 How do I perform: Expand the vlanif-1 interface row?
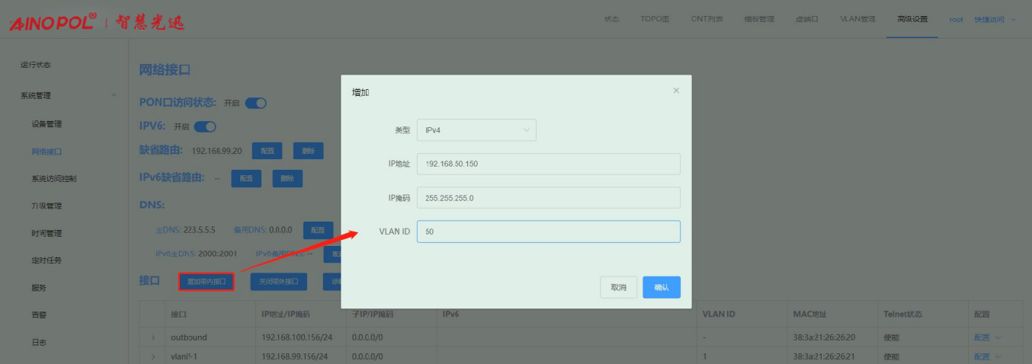(x=152, y=356)
